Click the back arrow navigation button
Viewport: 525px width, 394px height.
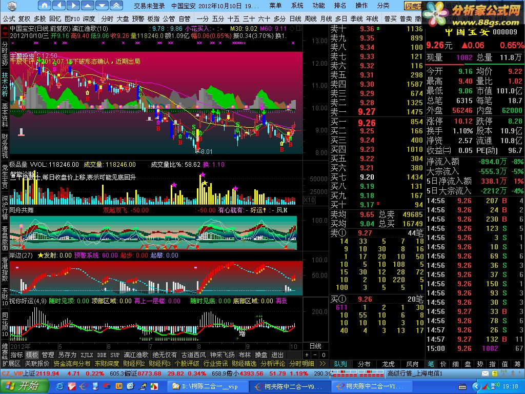(59, 5)
